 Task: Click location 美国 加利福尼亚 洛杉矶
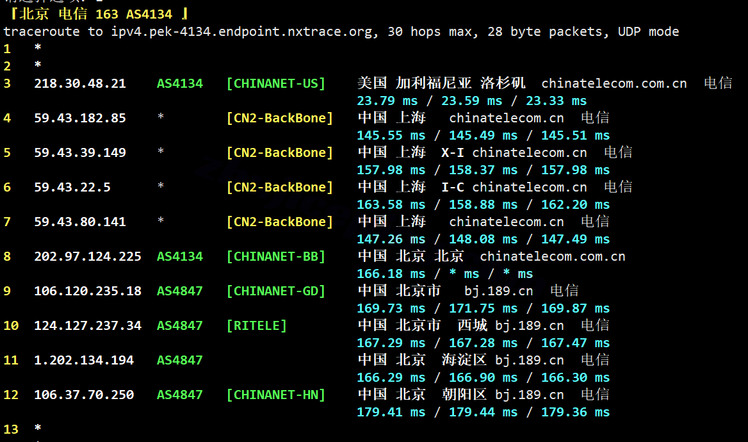click(442, 83)
